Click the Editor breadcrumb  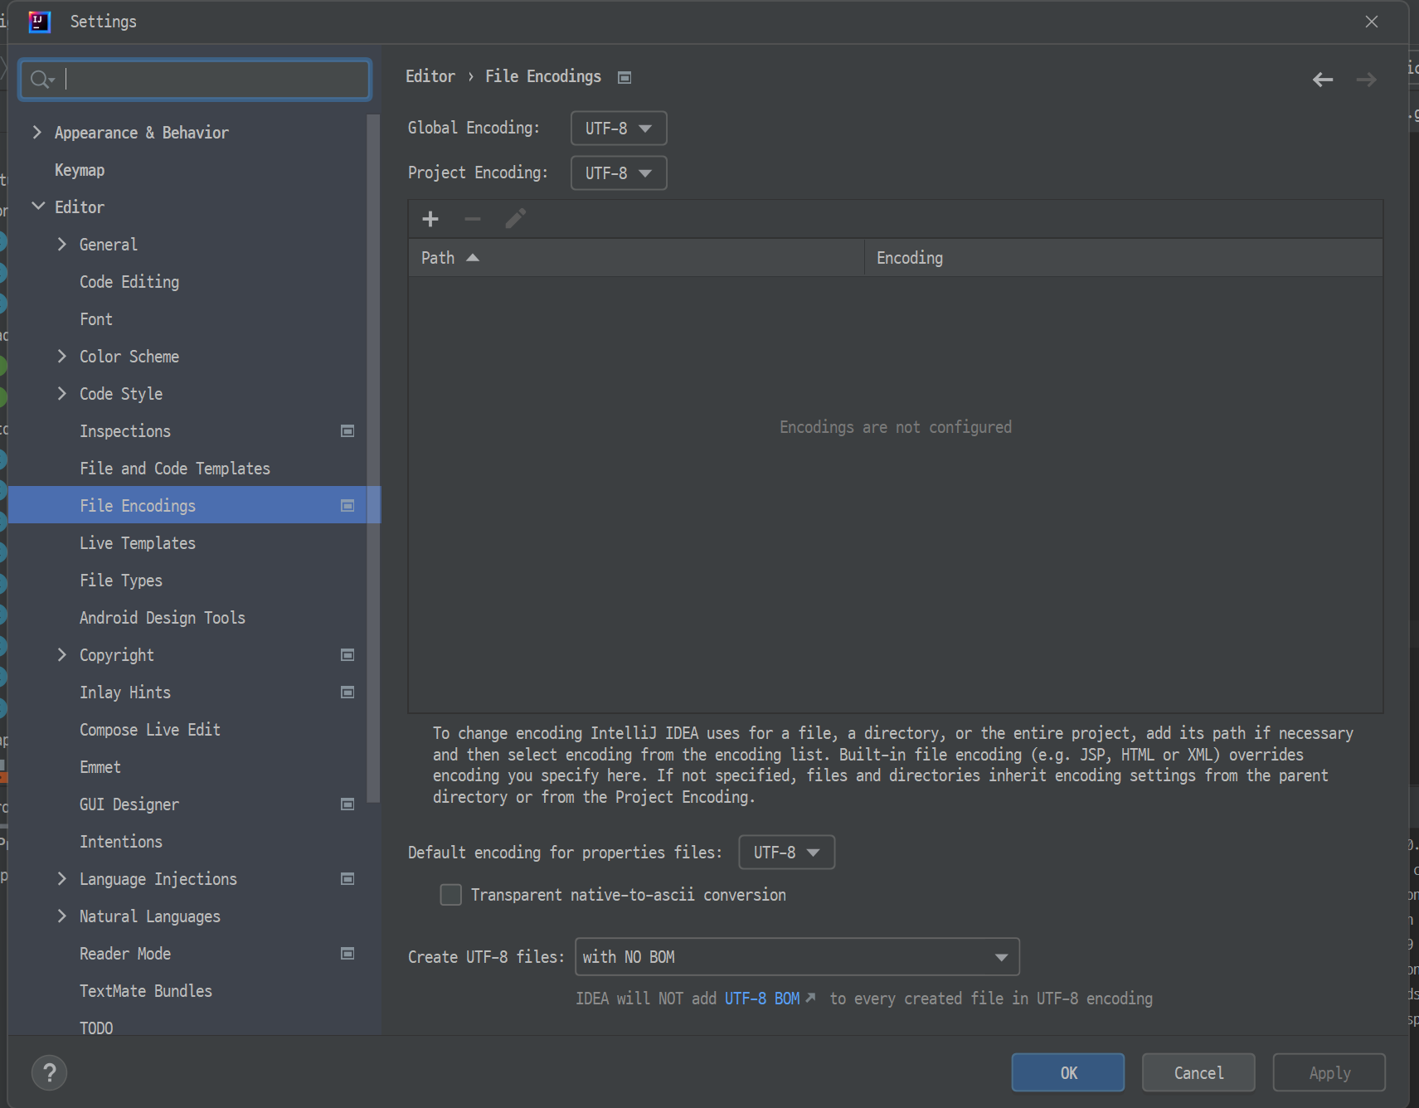[430, 76]
